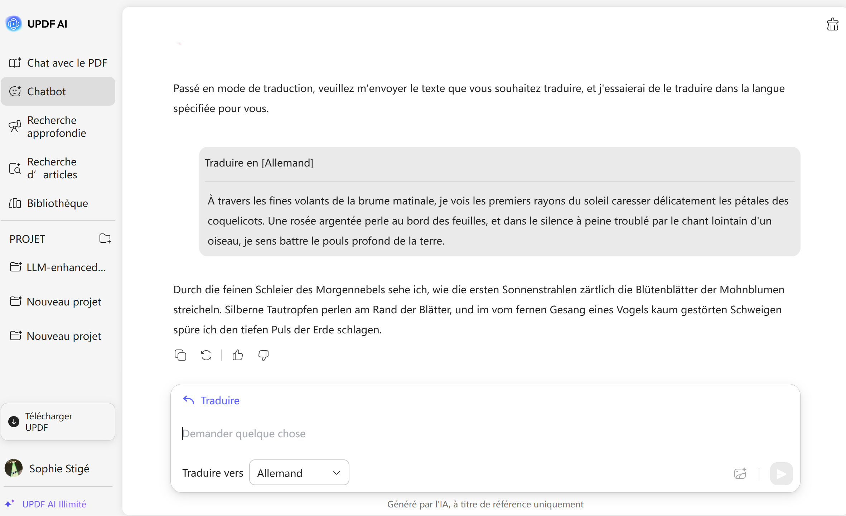This screenshot has height=516, width=846.
Task: Open UPDF AI Illimité upgrade link
Action: pos(54,504)
